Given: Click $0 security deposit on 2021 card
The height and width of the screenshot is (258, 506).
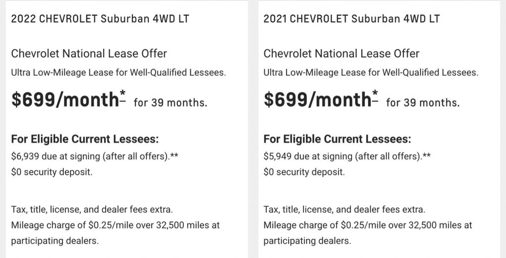Looking at the screenshot, I should (304, 172).
